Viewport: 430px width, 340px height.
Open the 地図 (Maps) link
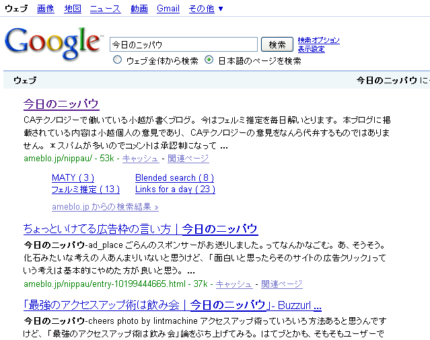(x=73, y=9)
